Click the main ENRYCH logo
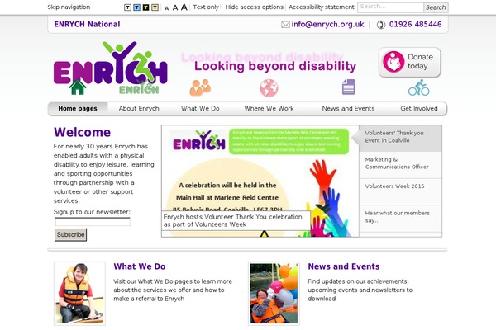This screenshot has height=330, width=496. point(110,64)
